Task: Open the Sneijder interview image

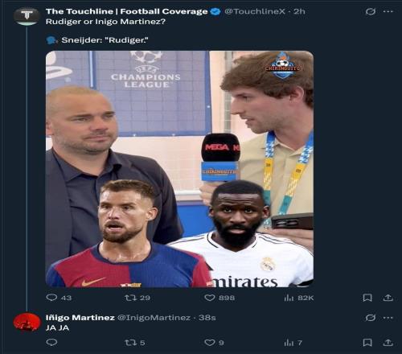Action: [x=179, y=169]
